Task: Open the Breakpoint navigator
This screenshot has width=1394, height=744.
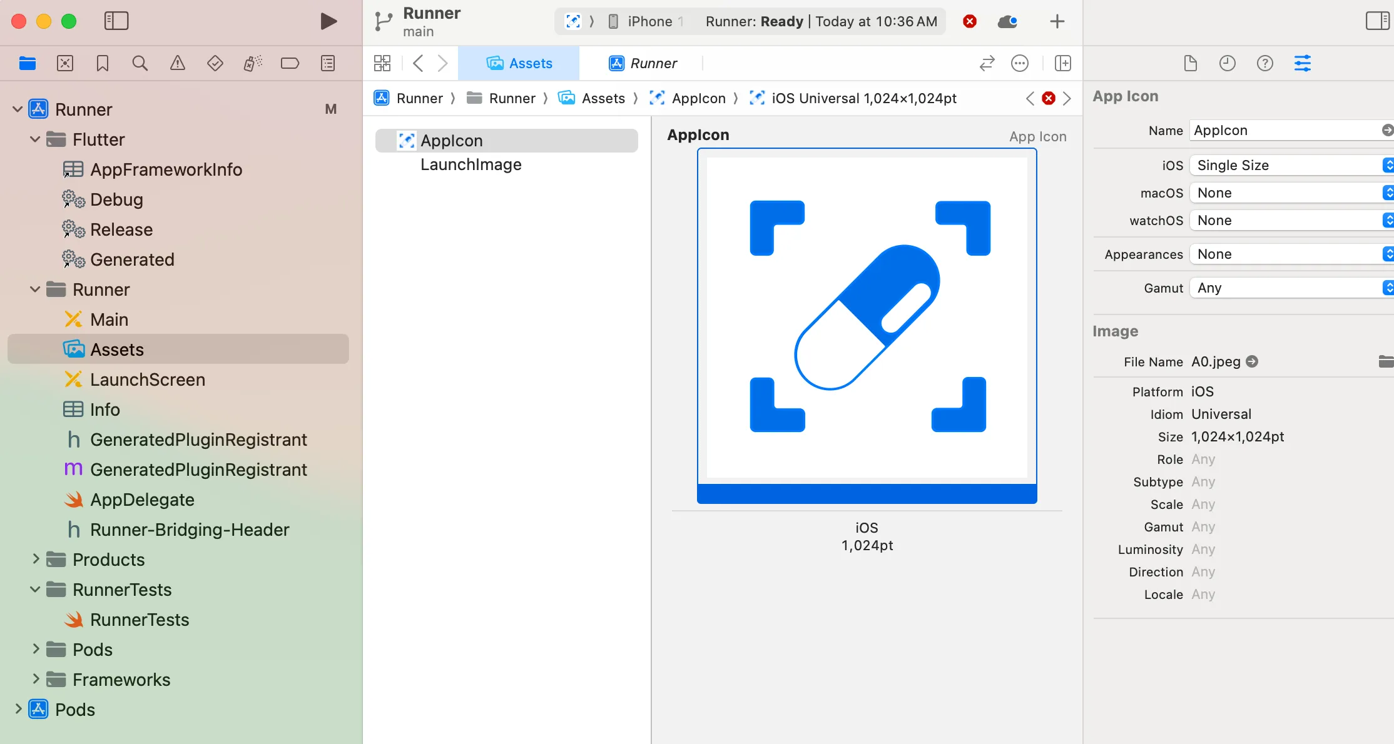Action: (x=290, y=63)
